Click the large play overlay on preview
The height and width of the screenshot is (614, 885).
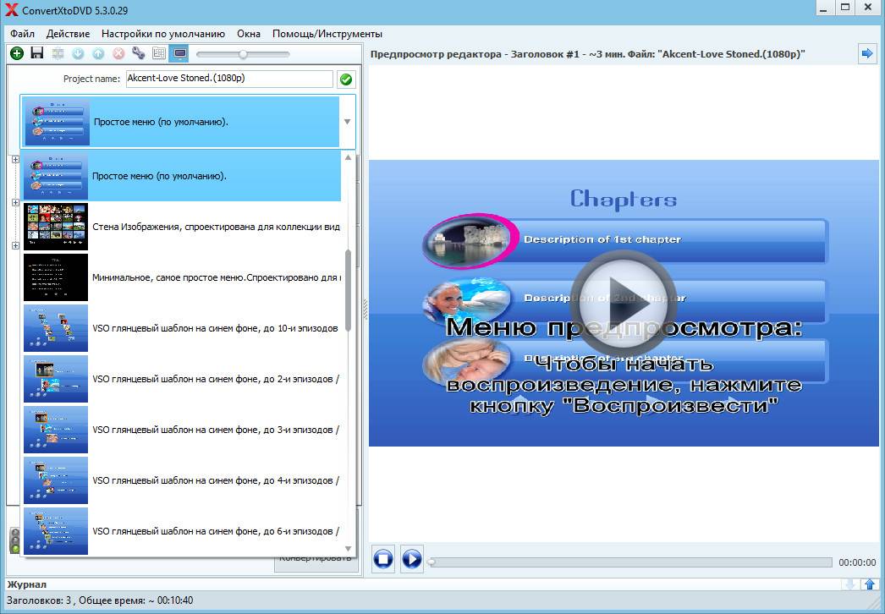pos(623,304)
